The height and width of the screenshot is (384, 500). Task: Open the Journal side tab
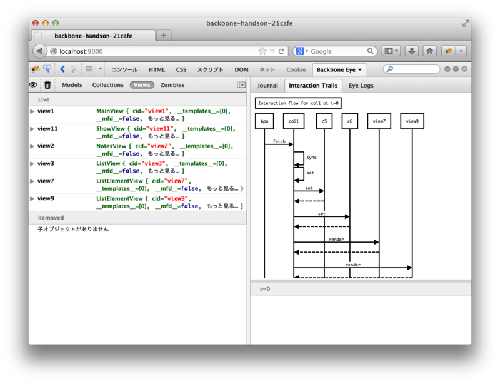[x=267, y=86]
